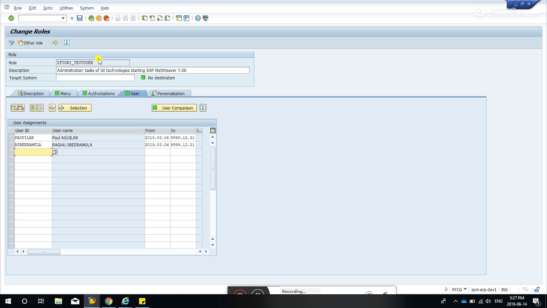Open the table column settings icon
The image size is (547, 308).
click(212, 130)
